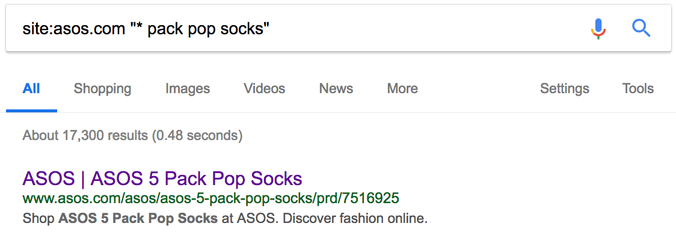Click bold ASOS 5 Pack Pop Socks snippet text

point(138,218)
